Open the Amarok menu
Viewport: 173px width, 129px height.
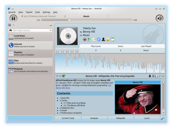coord(12,12)
